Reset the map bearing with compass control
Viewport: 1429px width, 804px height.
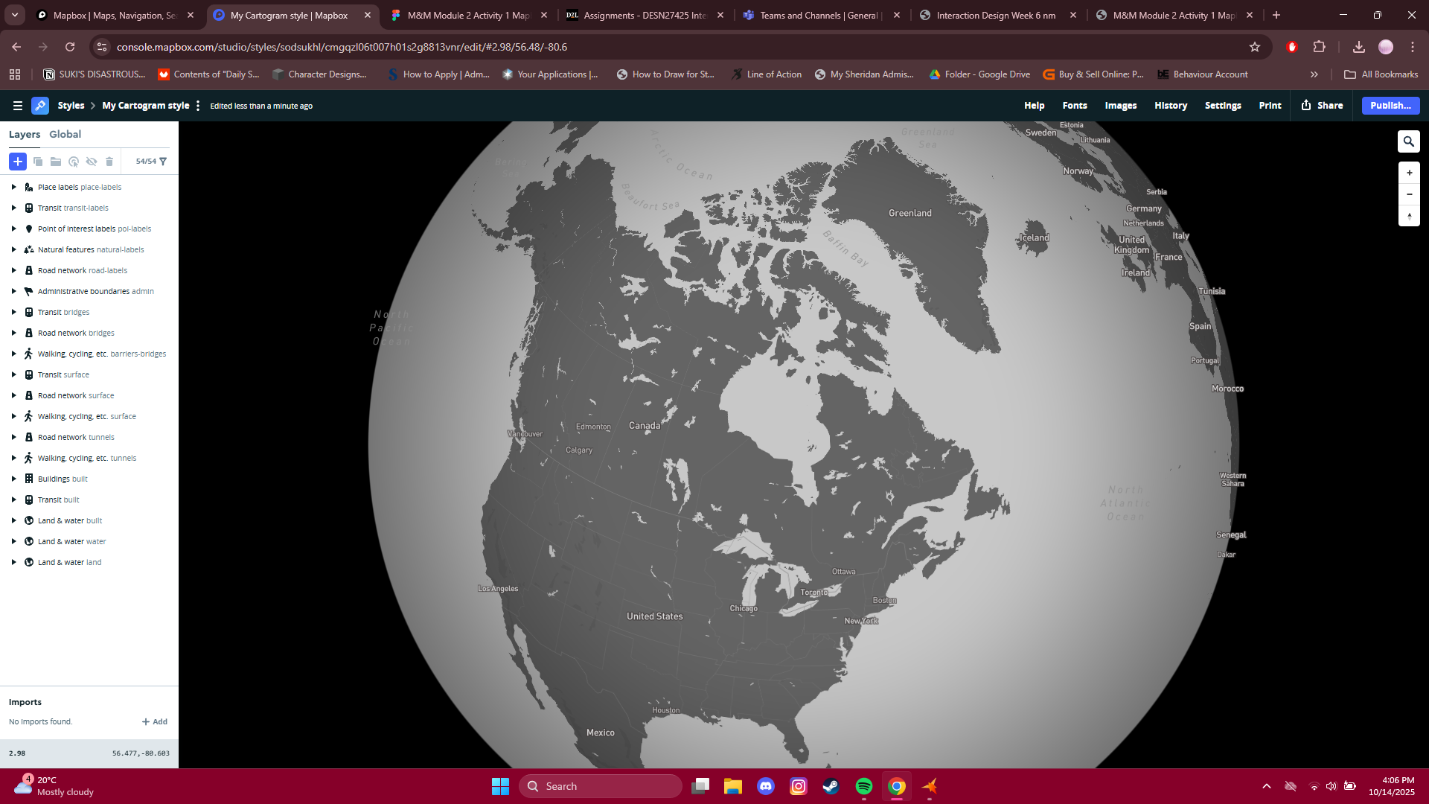click(1409, 217)
